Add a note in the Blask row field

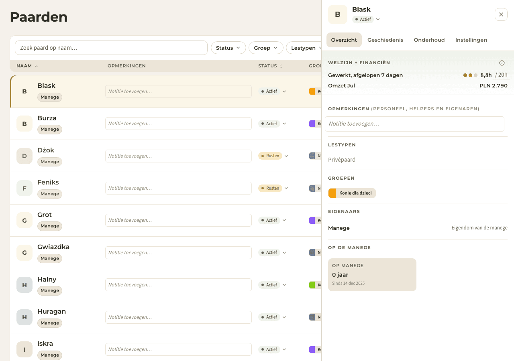178,91
